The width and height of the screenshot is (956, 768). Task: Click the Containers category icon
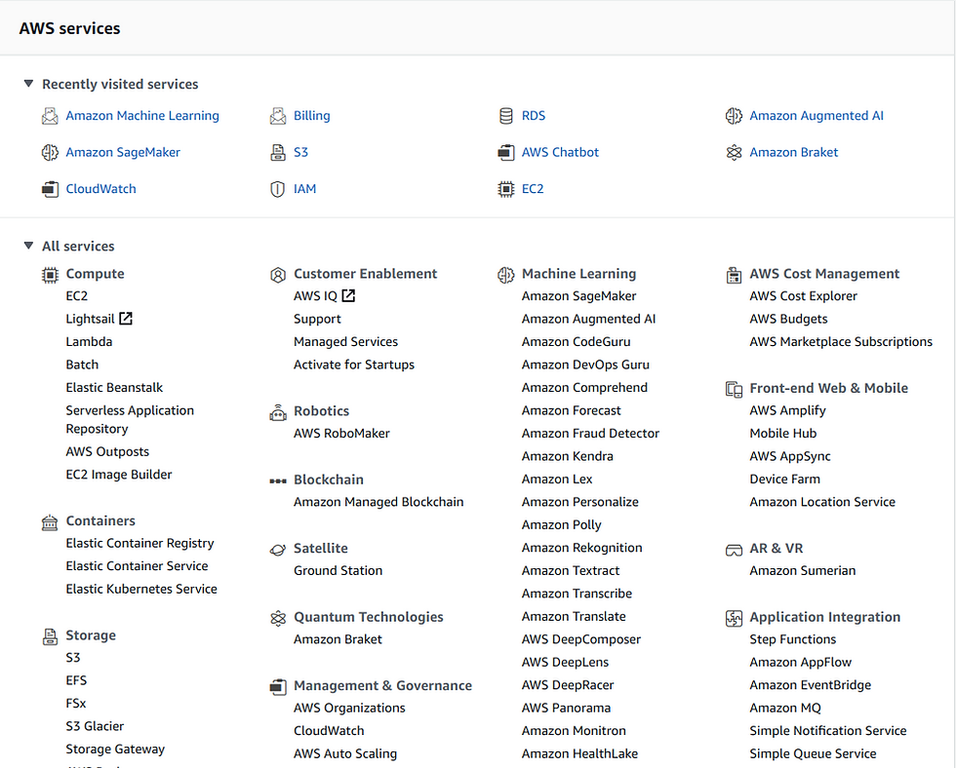(x=50, y=522)
